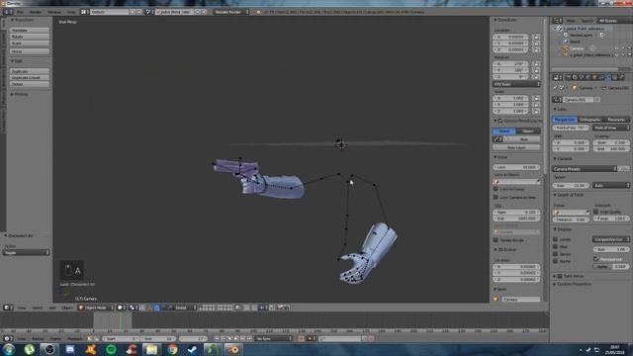Open the Action dropdown in operator panel
This screenshot has height=356, width=633.
pos(27,253)
